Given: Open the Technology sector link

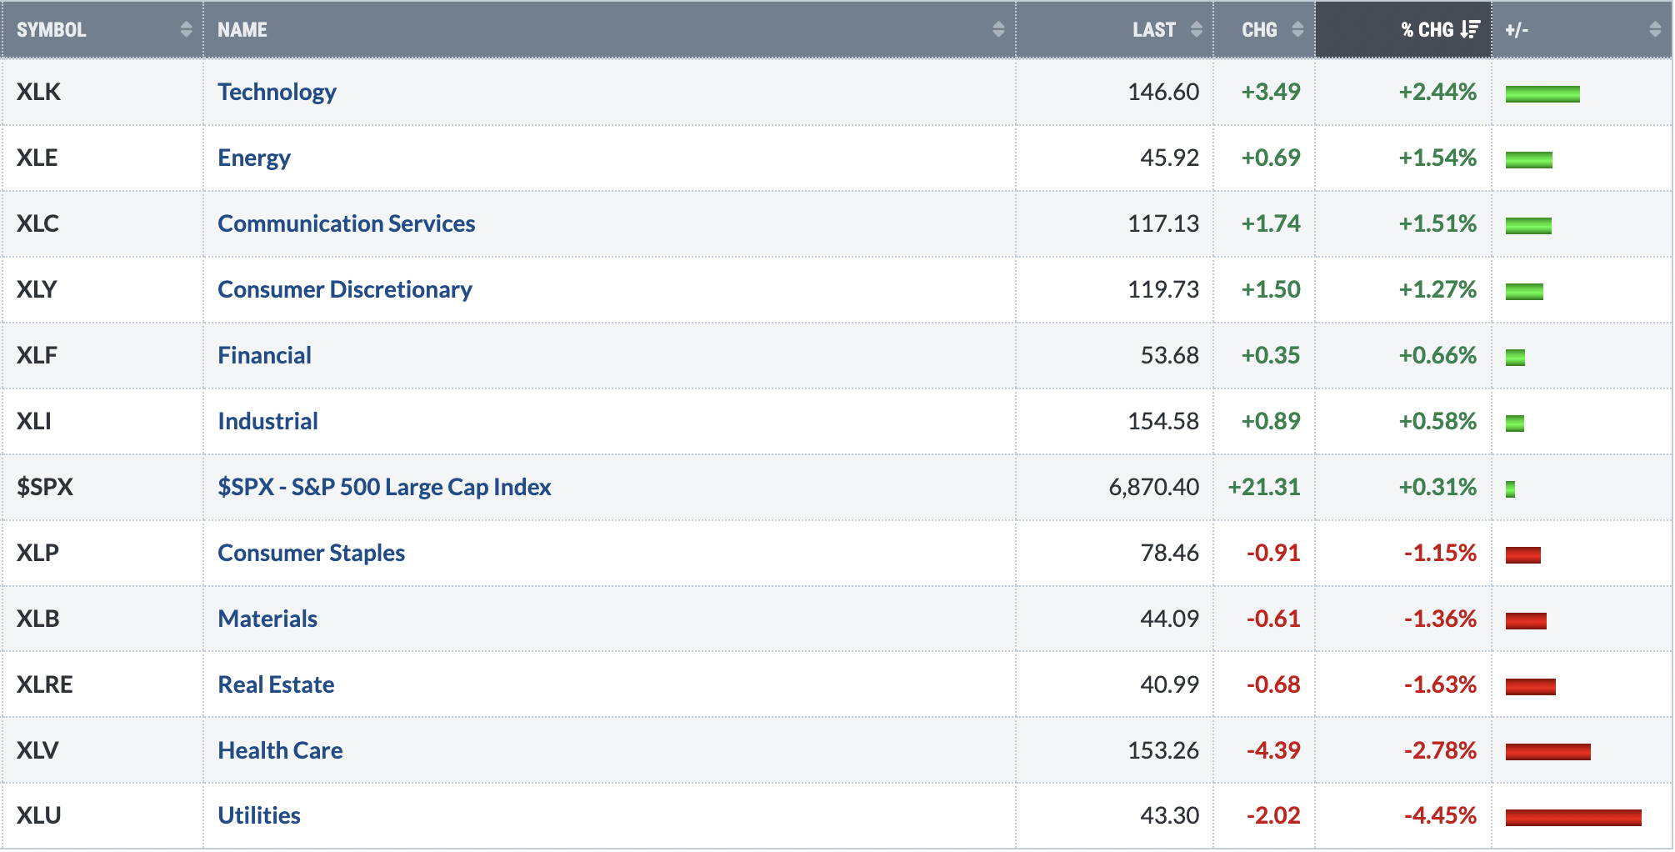Looking at the screenshot, I should coord(277,92).
